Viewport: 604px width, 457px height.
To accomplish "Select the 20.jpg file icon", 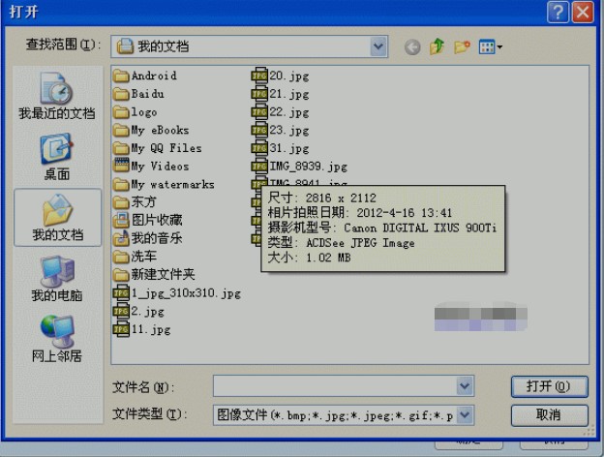I will [259, 76].
